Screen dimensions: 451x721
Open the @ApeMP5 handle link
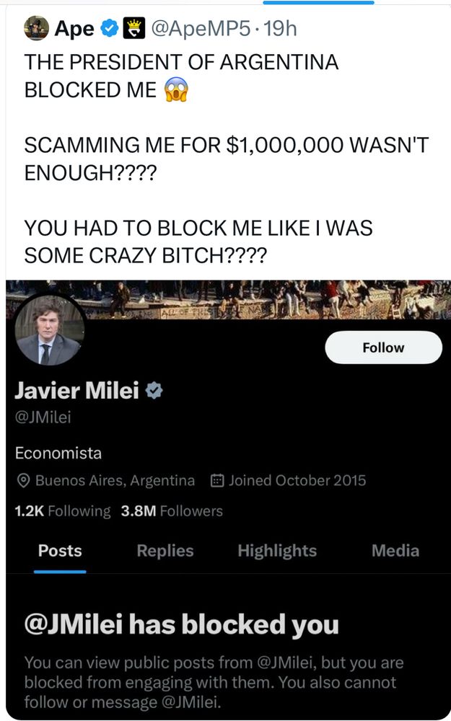click(201, 29)
